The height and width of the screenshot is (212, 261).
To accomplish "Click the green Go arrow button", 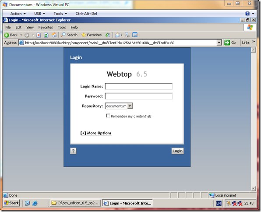I will click(x=227, y=42).
